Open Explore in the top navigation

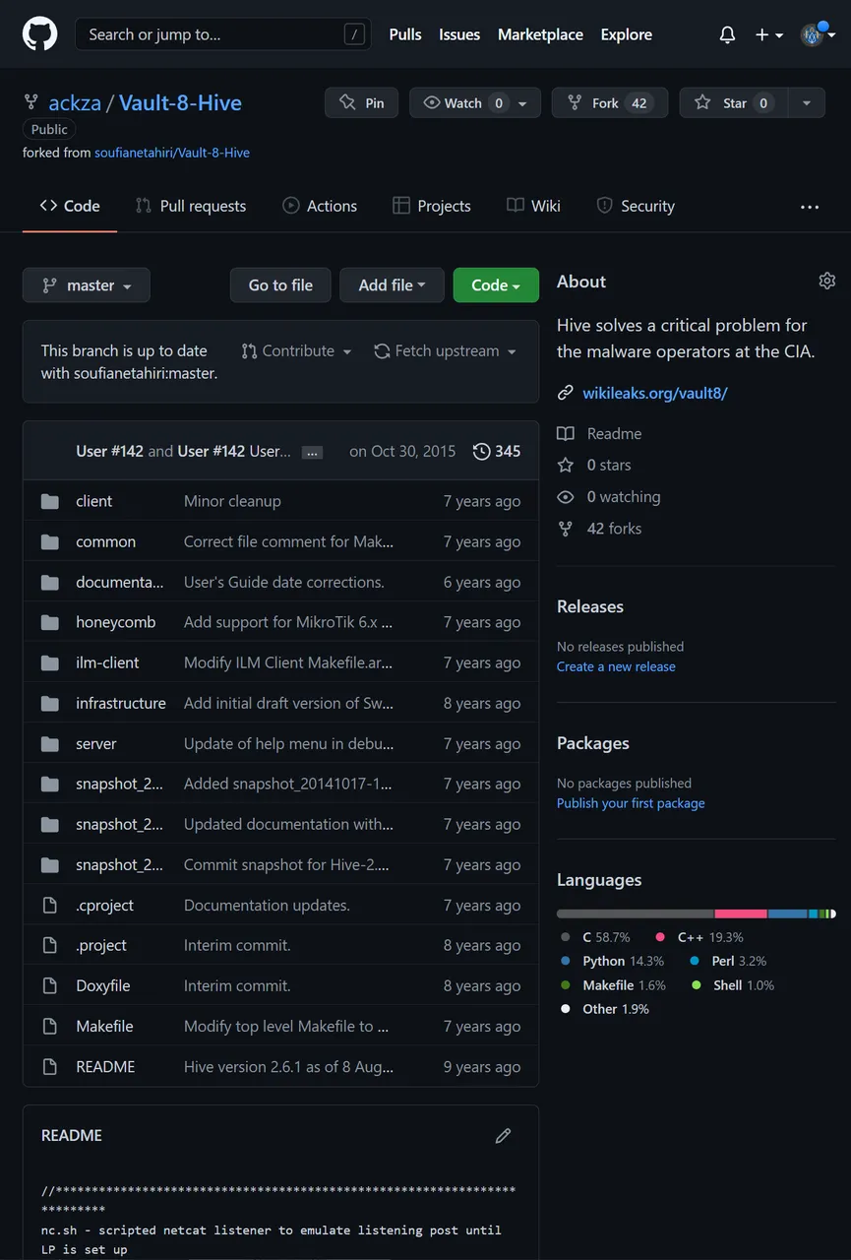[627, 34]
